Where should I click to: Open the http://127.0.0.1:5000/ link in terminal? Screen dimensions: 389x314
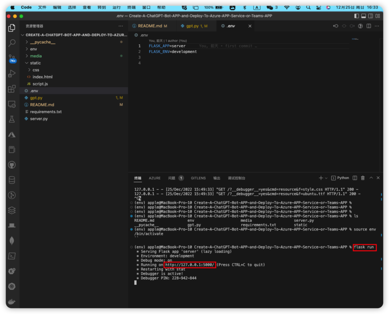click(190, 265)
